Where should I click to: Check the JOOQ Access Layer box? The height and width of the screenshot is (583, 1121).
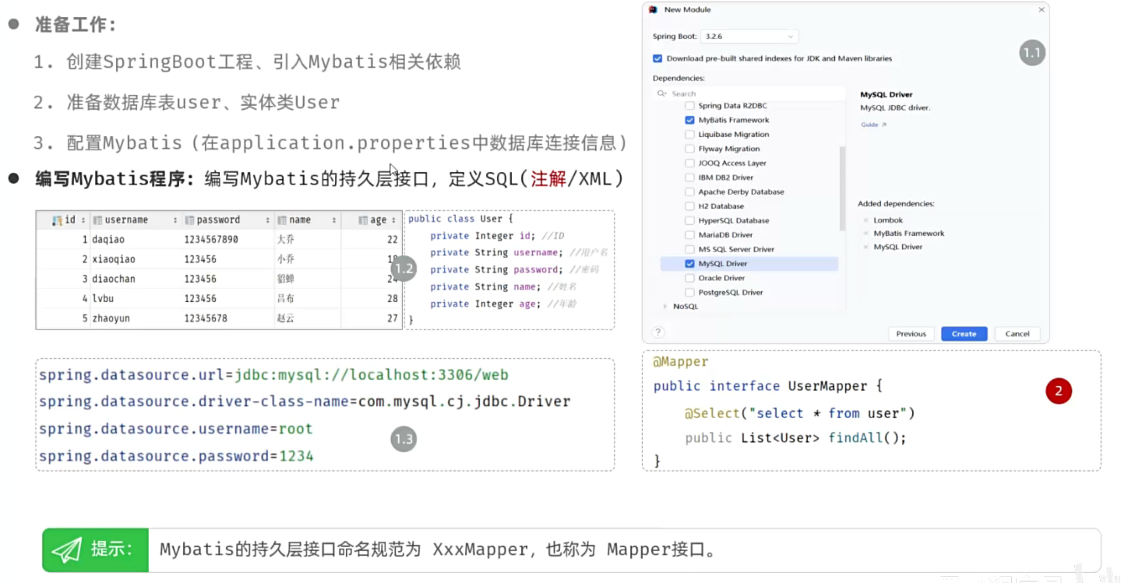click(x=689, y=163)
